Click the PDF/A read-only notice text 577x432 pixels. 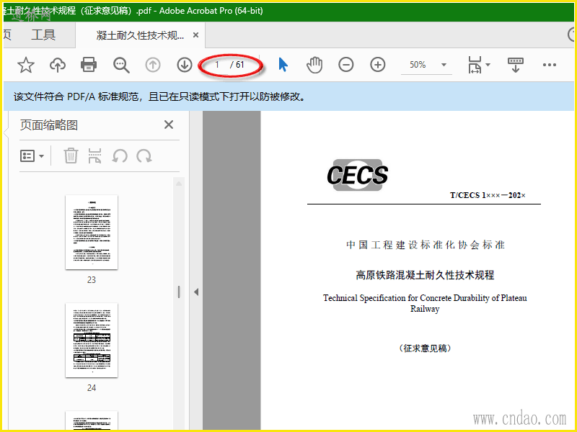point(159,97)
